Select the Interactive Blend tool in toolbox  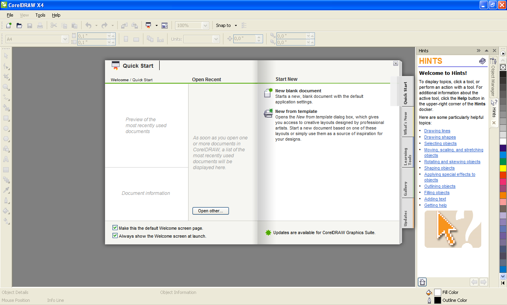(x=6, y=180)
